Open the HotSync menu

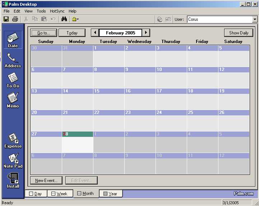point(57,11)
